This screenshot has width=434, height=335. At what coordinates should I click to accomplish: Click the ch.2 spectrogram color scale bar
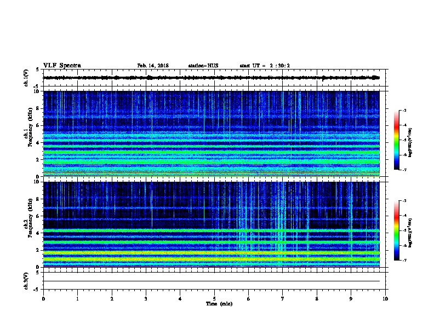pos(397,230)
